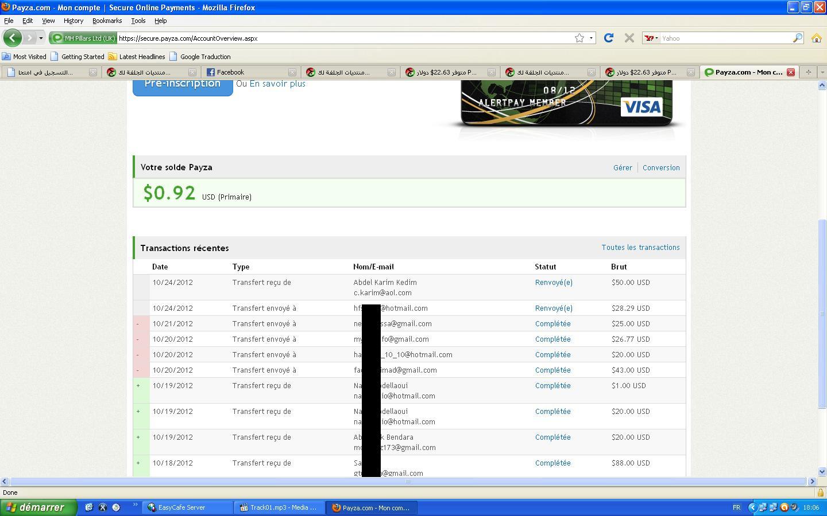Screen dimensions: 827x516
Task: Open the Getting Started bookmark
Action: [78, 57]
